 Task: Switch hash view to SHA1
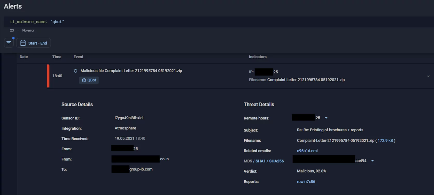(x=260, y=161)
